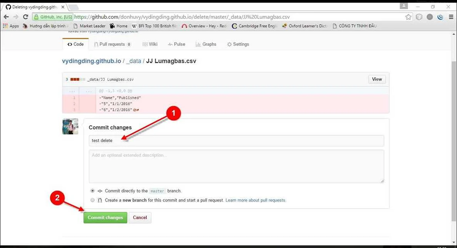Click the optional extended description field
The height and width of the screenshot is (248, 457).
(x=236, y=165)
